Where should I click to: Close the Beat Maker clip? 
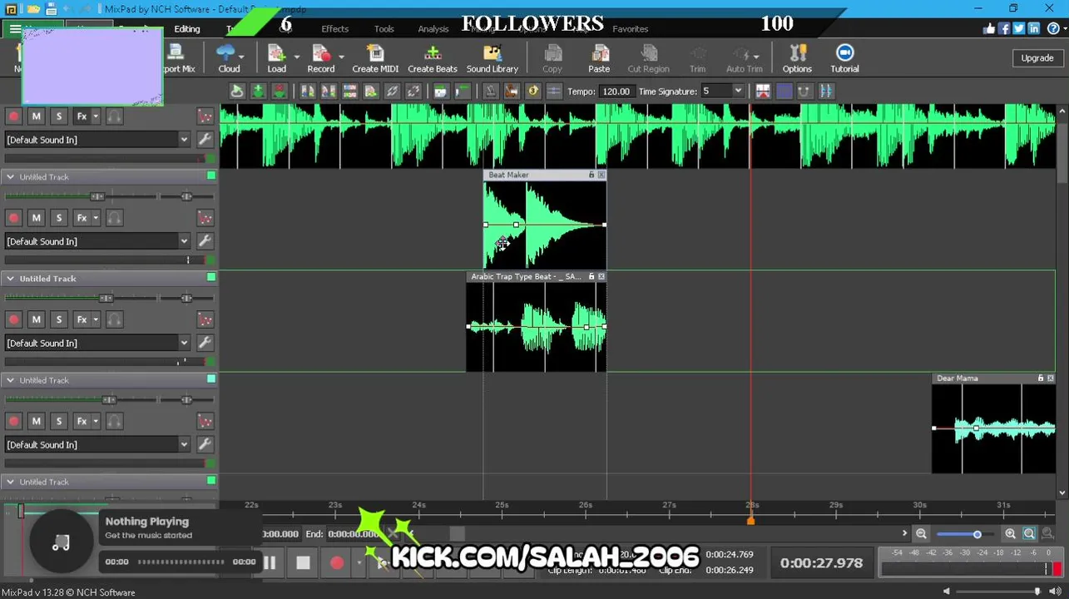[x=601, y=175]
